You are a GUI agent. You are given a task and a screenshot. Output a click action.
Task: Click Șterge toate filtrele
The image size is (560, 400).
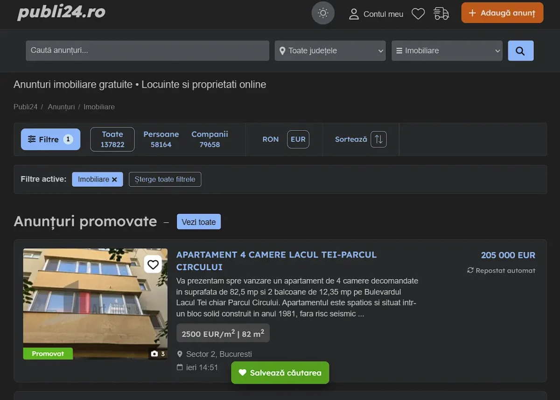tap(165, 179)
